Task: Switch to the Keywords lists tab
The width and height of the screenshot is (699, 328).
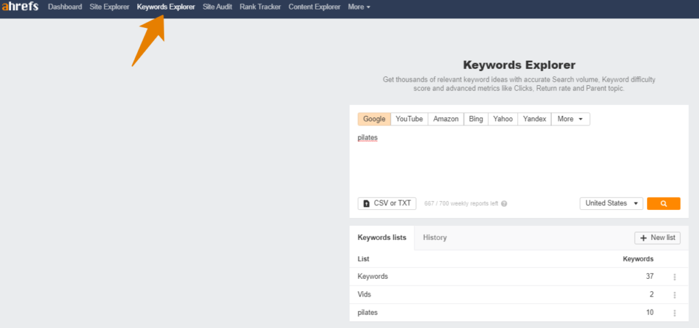Action: pos(382,238)
